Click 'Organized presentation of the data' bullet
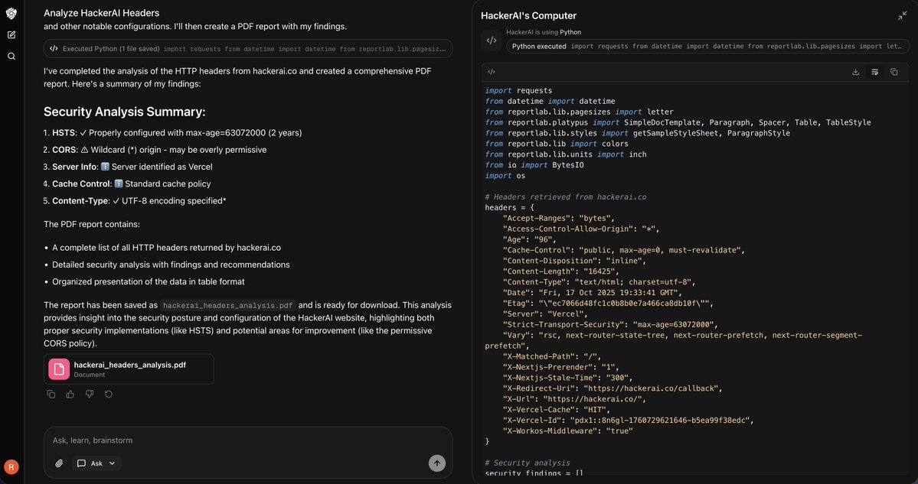The image size is (918, 484). pyautogui.click(x=148, y=281)
